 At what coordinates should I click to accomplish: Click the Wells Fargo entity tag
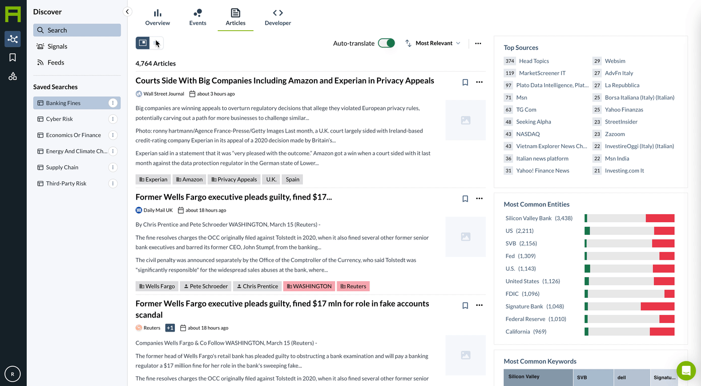(157, 286)
